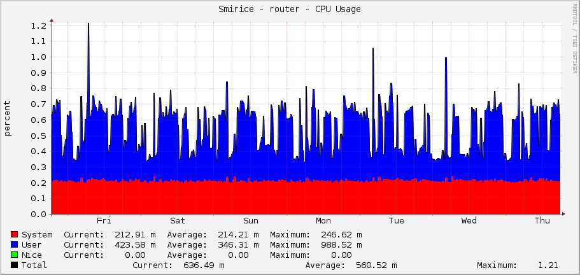
Task: Click the 1.2 y-axis tick label
Action: (39, 26)
